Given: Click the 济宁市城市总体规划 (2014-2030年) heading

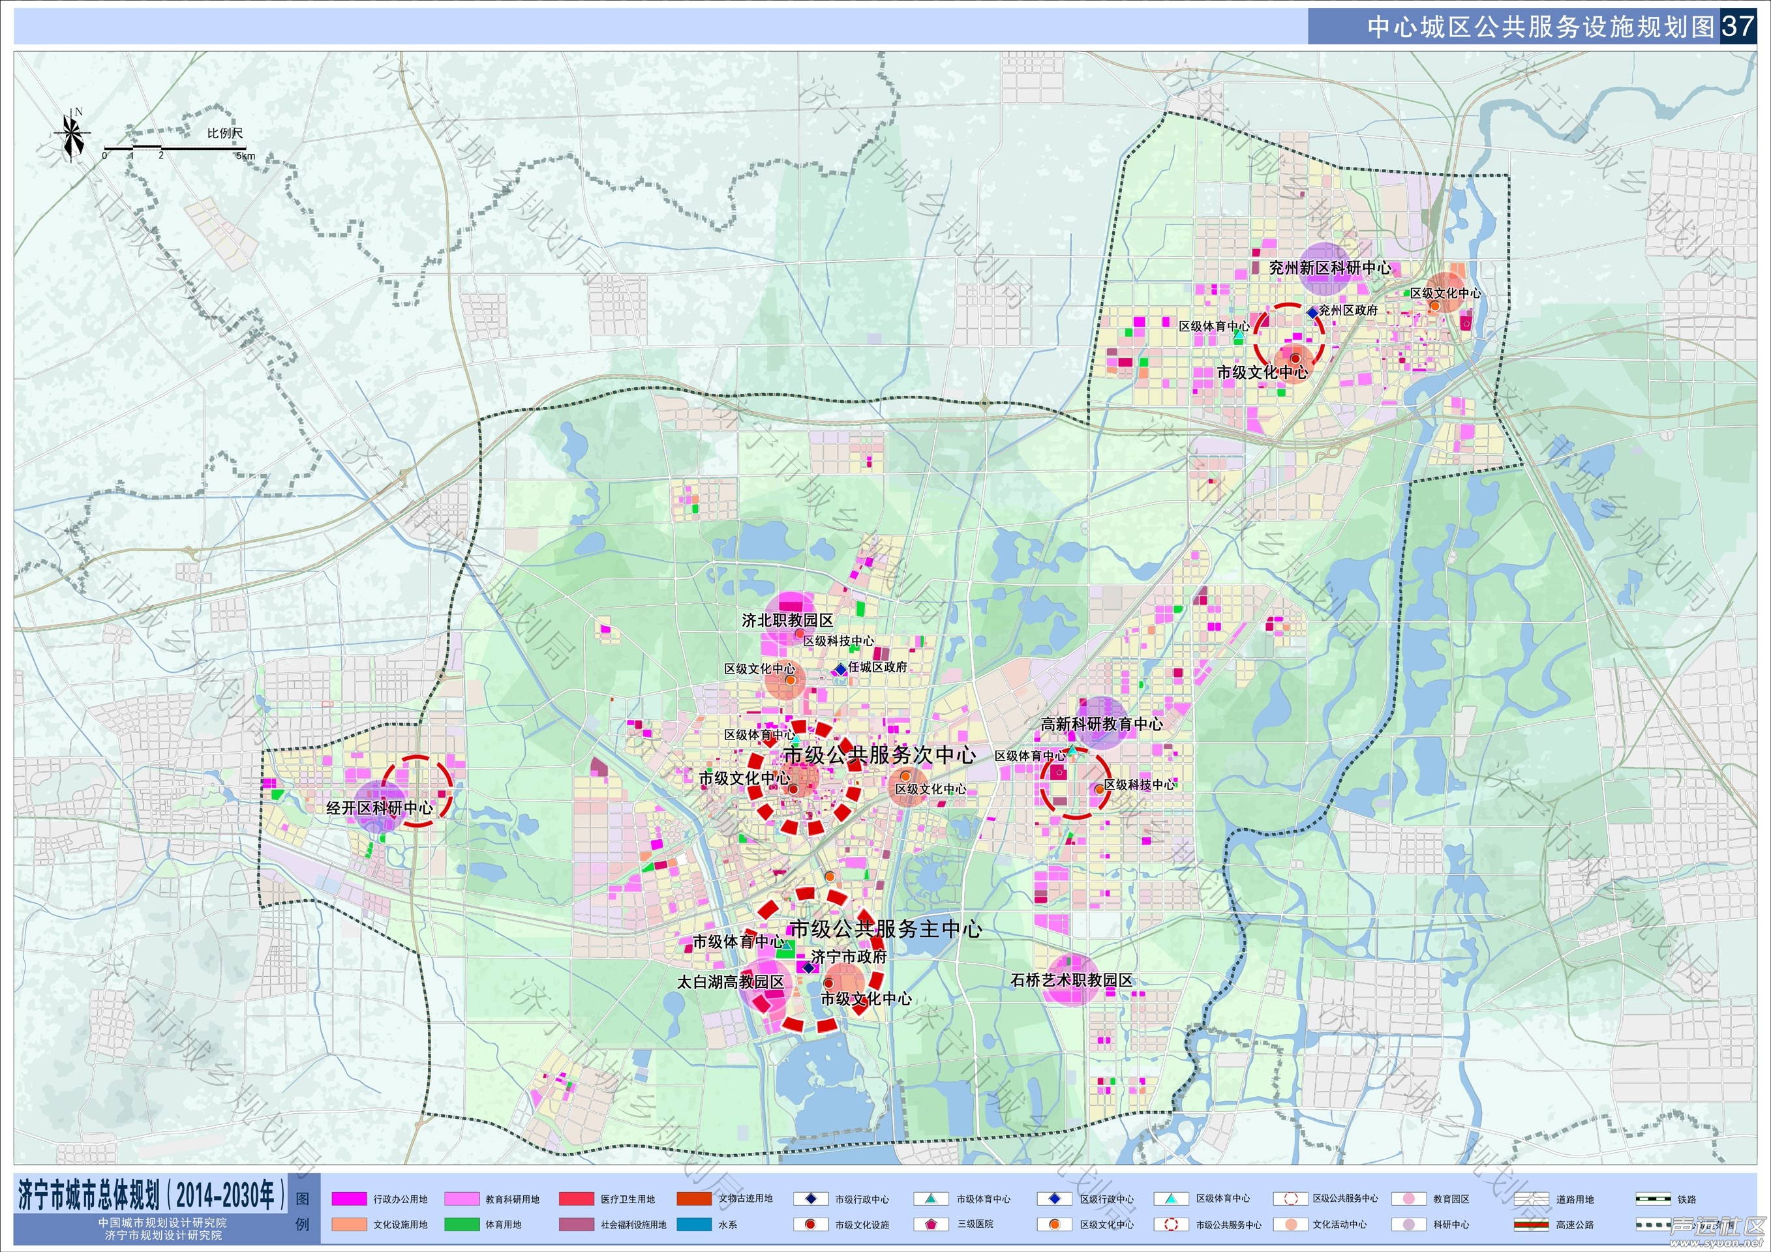Looking at the screenshot, I should pos(152,1195).
